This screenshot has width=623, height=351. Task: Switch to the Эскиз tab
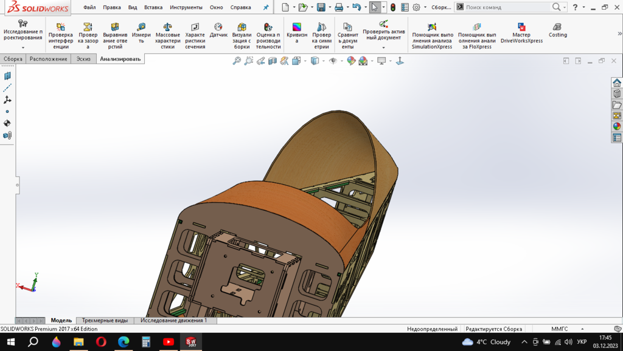coord(83,59)
